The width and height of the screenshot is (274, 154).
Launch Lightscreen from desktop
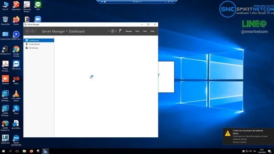[x=5, y=139]
